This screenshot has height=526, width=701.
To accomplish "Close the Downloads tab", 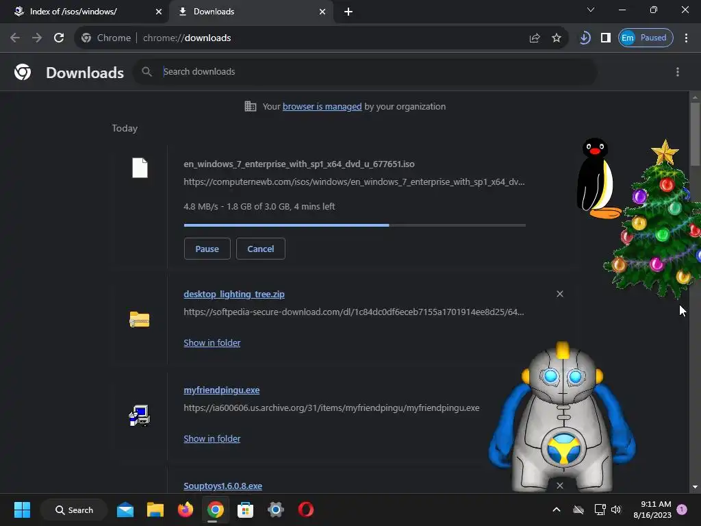I will 322,12.
